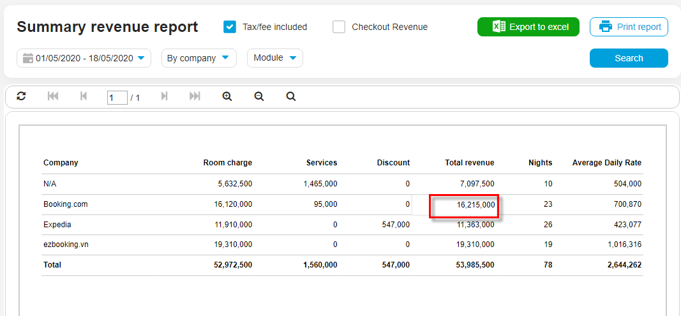Uncheck Tax/fee included checkbox
681x316 pixels.
[x=230, y=27]
